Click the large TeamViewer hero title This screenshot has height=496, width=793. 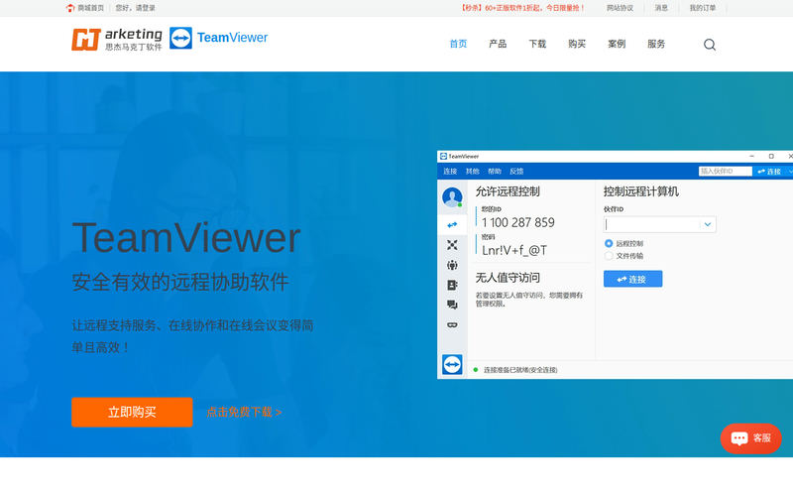tap(186, 237)
